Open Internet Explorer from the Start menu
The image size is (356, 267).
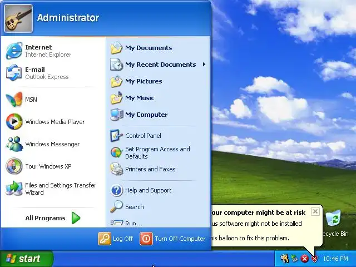coord(14,51)
